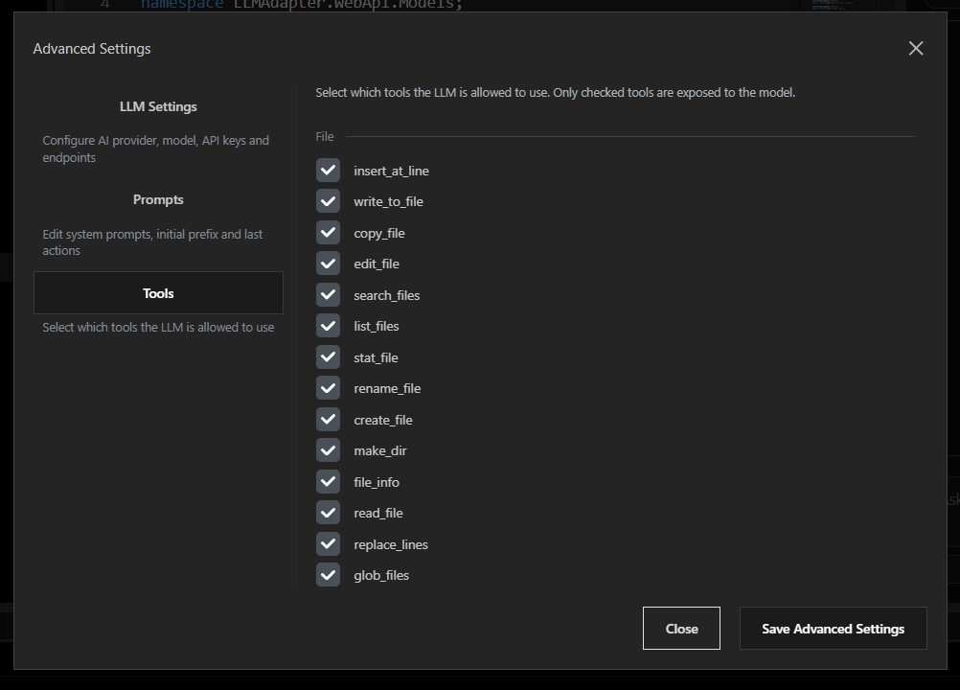The height and width of the screenshot is (690, 960).
Task: Click the sidebar 'Select which tools' description
Action: click(158, 328)
